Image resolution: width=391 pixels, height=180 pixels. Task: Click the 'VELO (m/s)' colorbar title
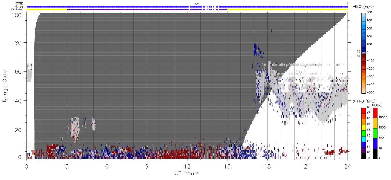pyautogui.click(x=363, y=7)
